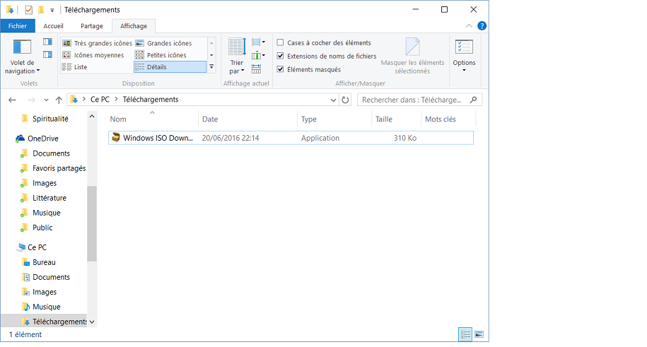Toggle Éléments masqués checkbox

tap(281, 69)
